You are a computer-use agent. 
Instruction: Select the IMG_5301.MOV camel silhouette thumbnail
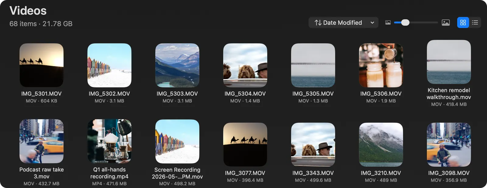[x=41, y=65]
